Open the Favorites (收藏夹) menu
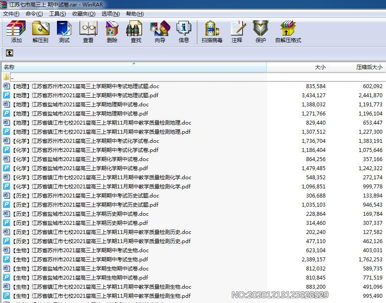 coord(83,13)
